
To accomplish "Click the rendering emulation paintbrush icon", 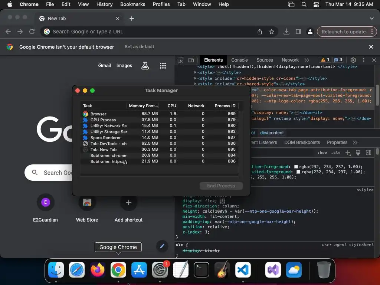I will (358, 153).
